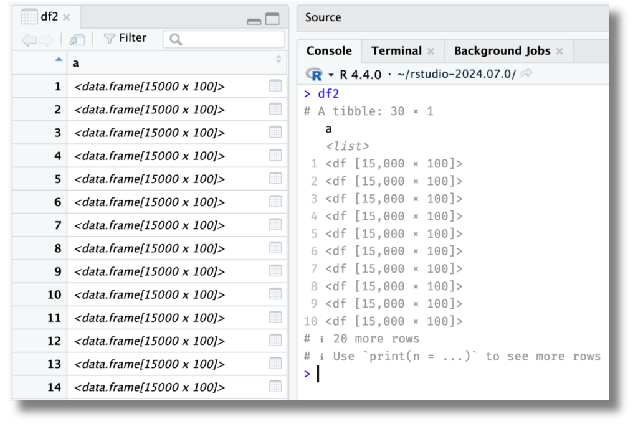Close the Terminal tab
Screen dimensions: 638x424
tap(431, 51)
